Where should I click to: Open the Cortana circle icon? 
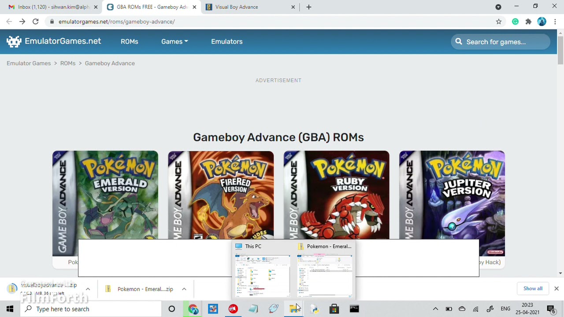tap(172, 309)
